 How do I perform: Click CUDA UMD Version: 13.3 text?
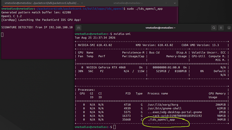[200, 45]
